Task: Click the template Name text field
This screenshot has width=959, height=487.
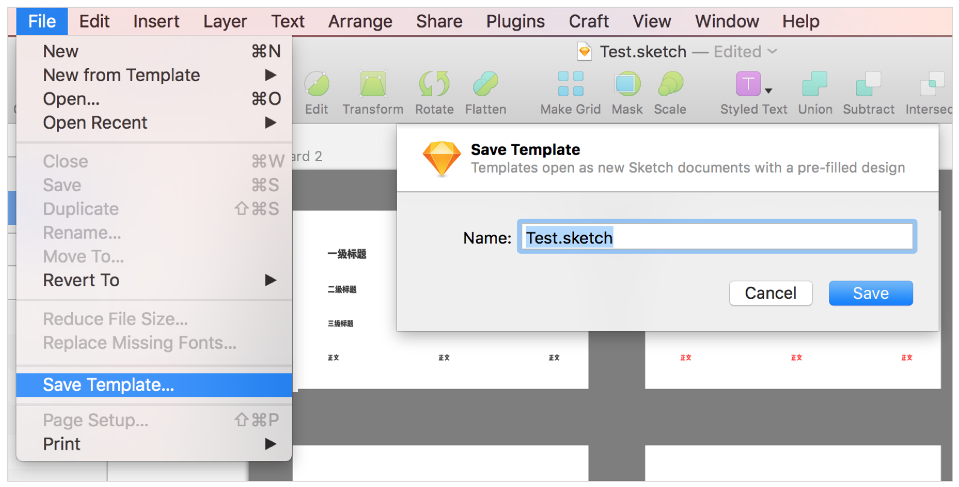Action: click(x=716, y=237)
